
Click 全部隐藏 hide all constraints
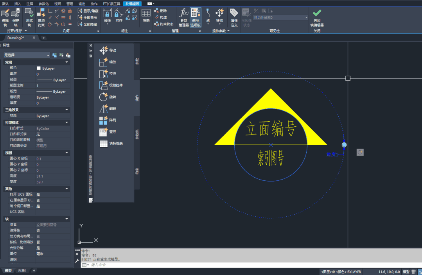87,24
